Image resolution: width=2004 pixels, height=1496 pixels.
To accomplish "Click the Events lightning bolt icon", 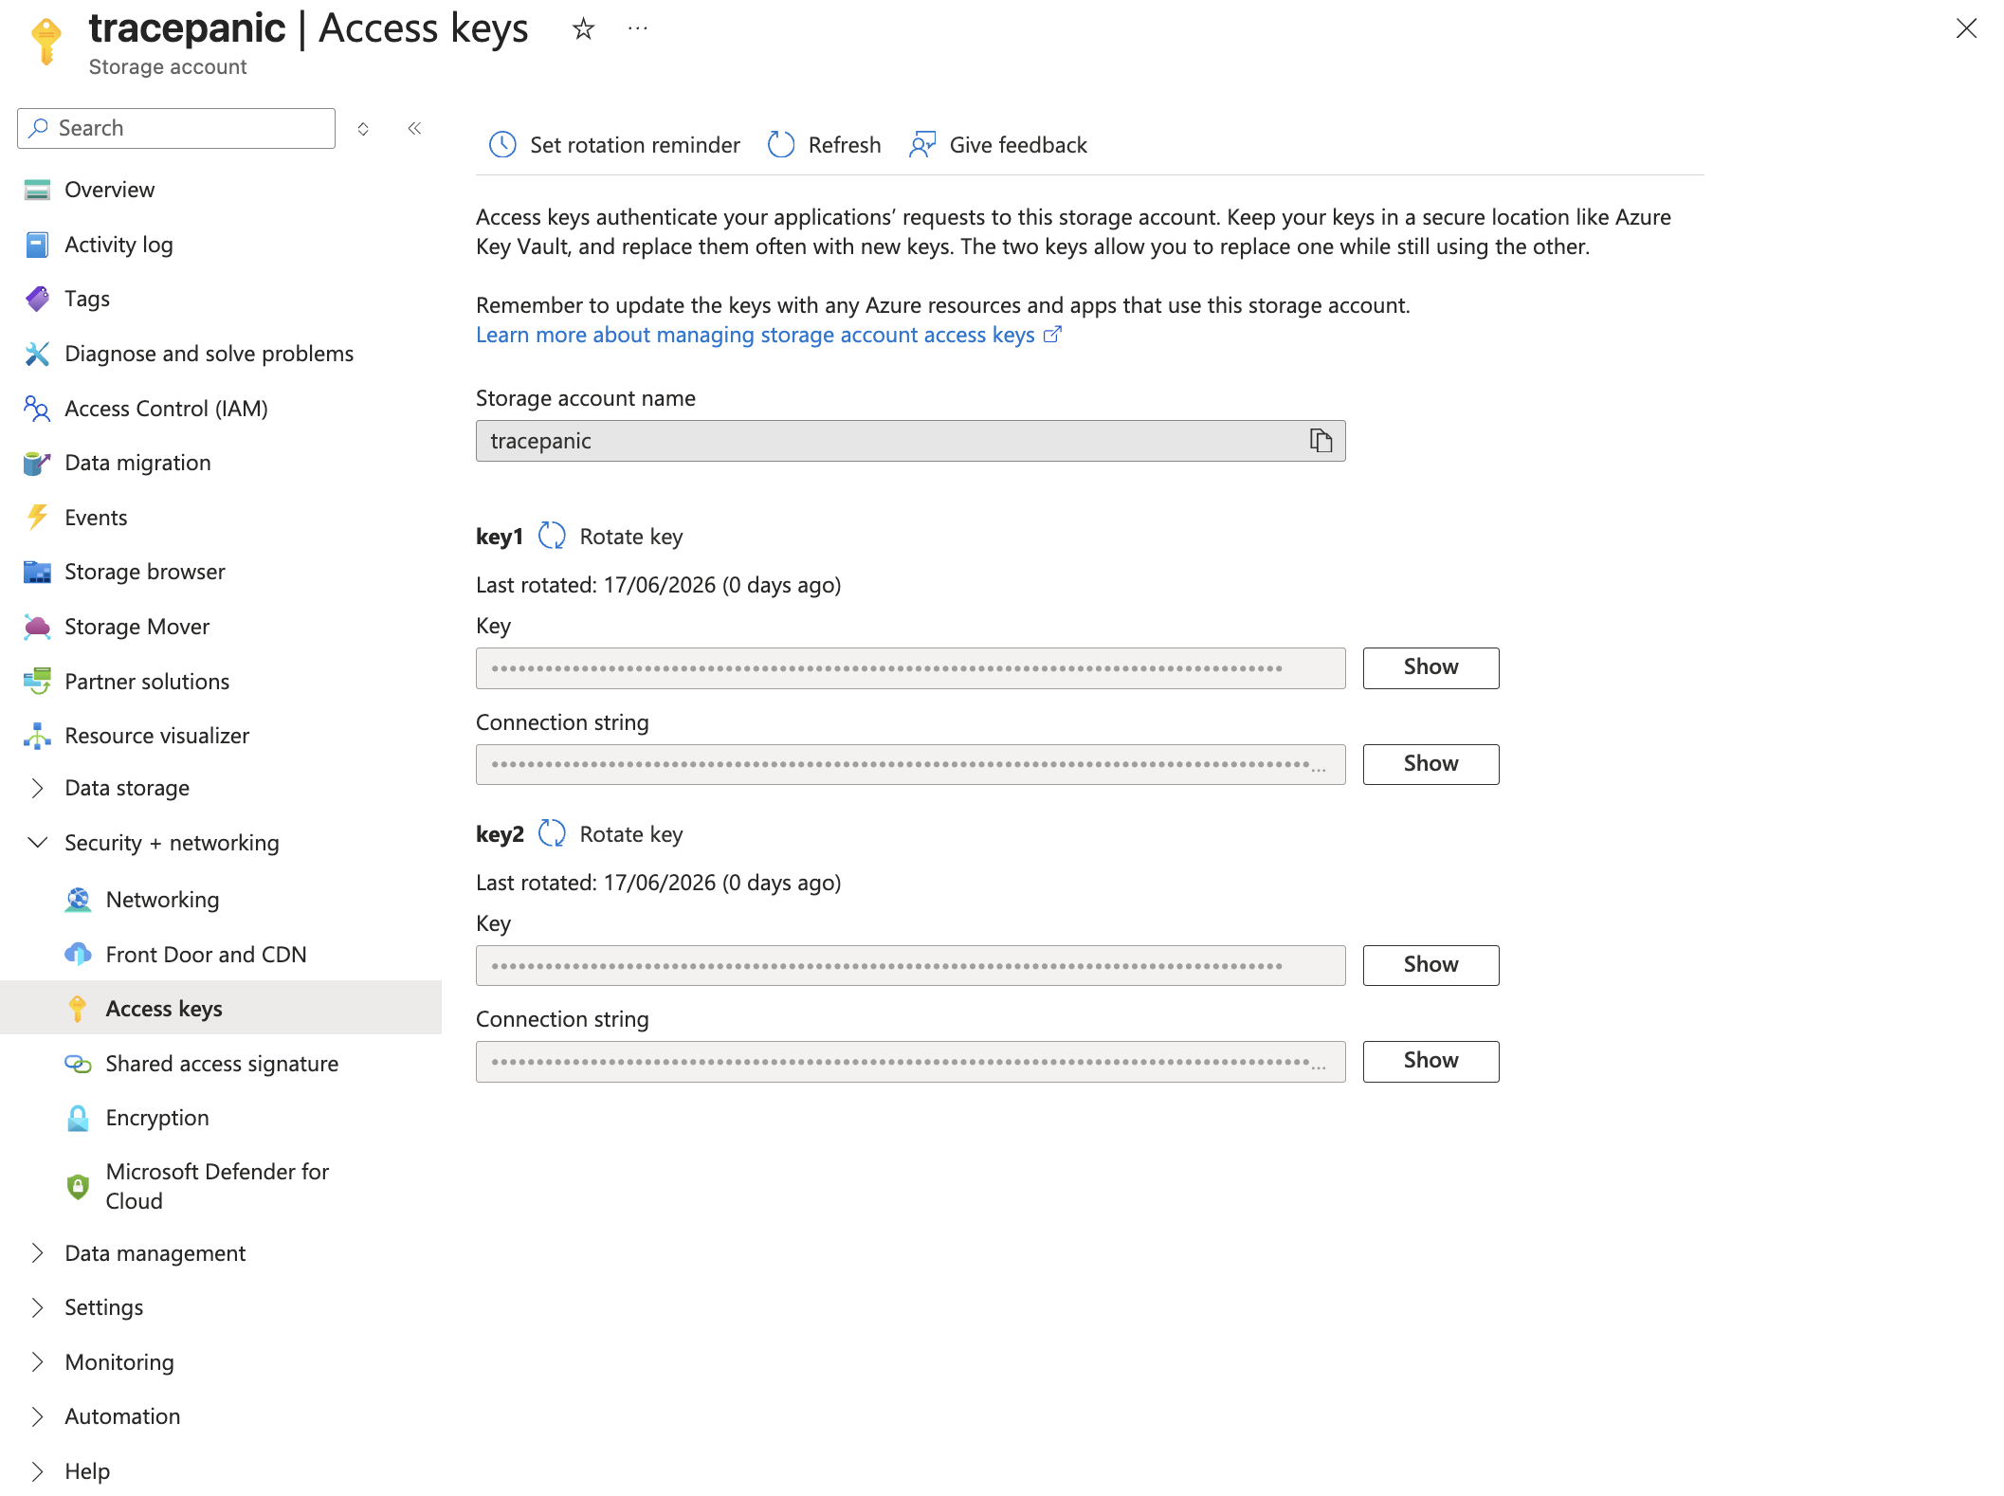I will (x=37, y=518).
